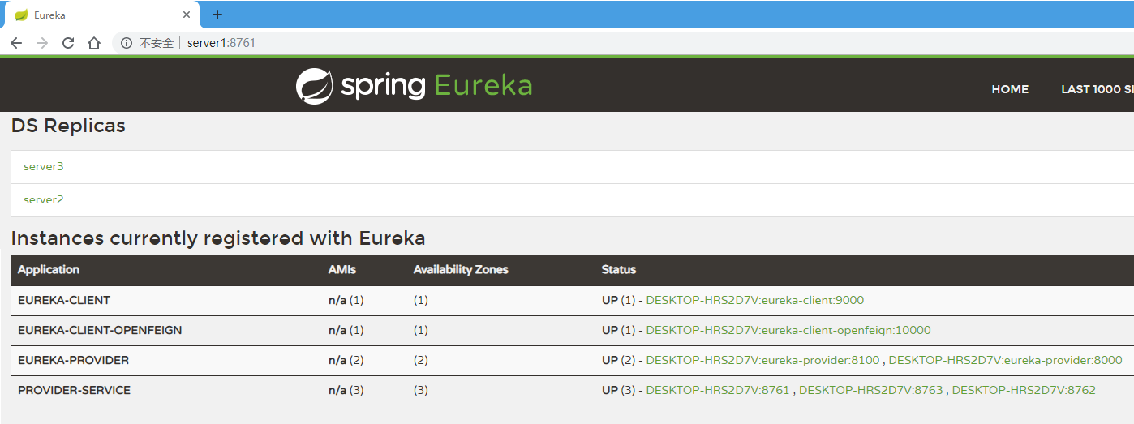Select the Eureka browser tab
The height and width of the screenshot is (424, 1134).
(x=101, y=15)
